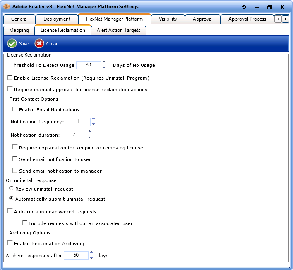
Task: Maximize the settings window
Action: 269,7
